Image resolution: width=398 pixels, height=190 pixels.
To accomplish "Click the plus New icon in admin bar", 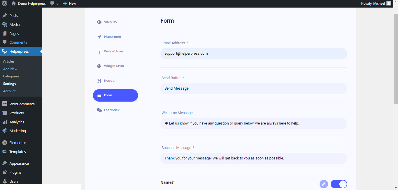I will click(x=65, y=3).
